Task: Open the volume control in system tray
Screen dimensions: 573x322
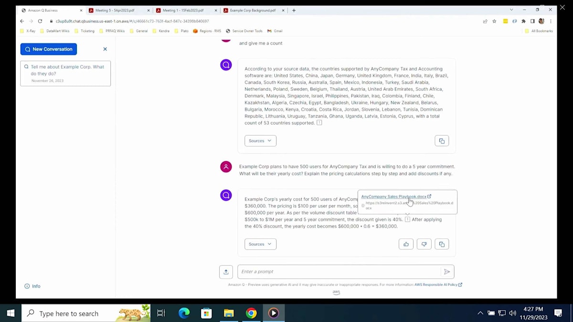Action: (x=512, y=313)
